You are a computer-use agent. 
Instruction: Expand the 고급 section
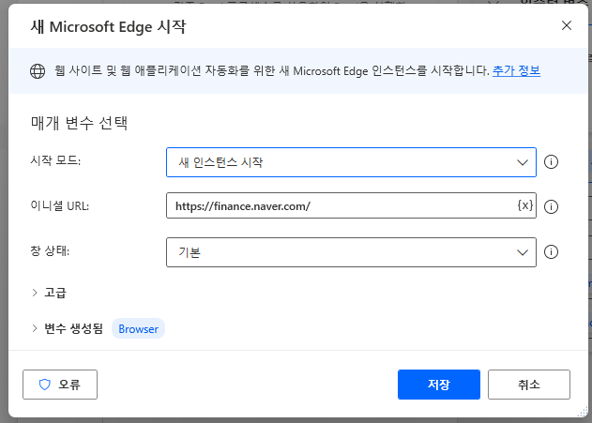(x=49, y=293)
